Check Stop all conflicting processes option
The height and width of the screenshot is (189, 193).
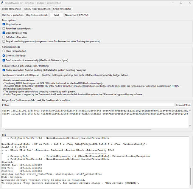(4, 41)
